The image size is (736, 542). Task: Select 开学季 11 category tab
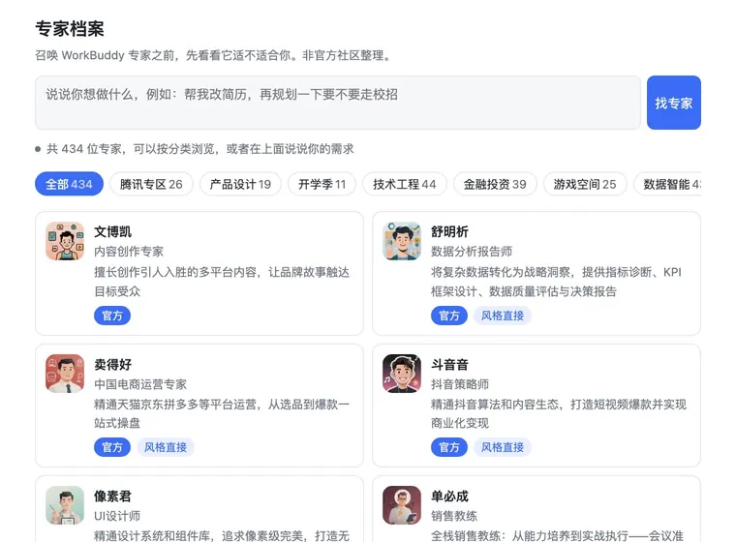(322, 184)
